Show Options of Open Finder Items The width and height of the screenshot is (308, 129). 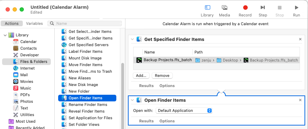coord(167,121)
